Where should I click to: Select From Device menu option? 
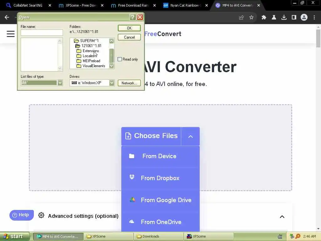point(160,156)
